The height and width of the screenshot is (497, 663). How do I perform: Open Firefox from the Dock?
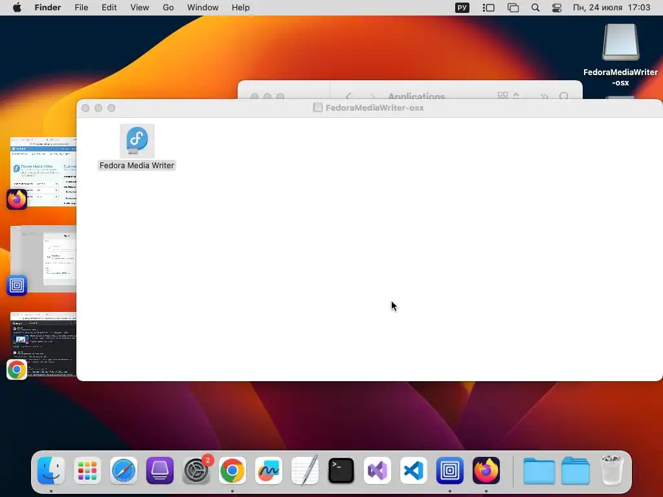tap(486, 470)
